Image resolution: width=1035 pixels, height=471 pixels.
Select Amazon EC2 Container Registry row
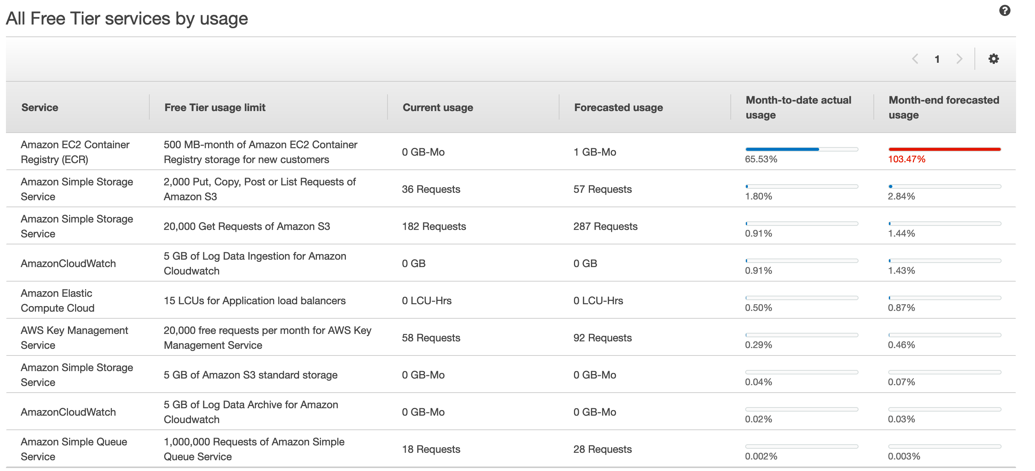click(75, 152)
